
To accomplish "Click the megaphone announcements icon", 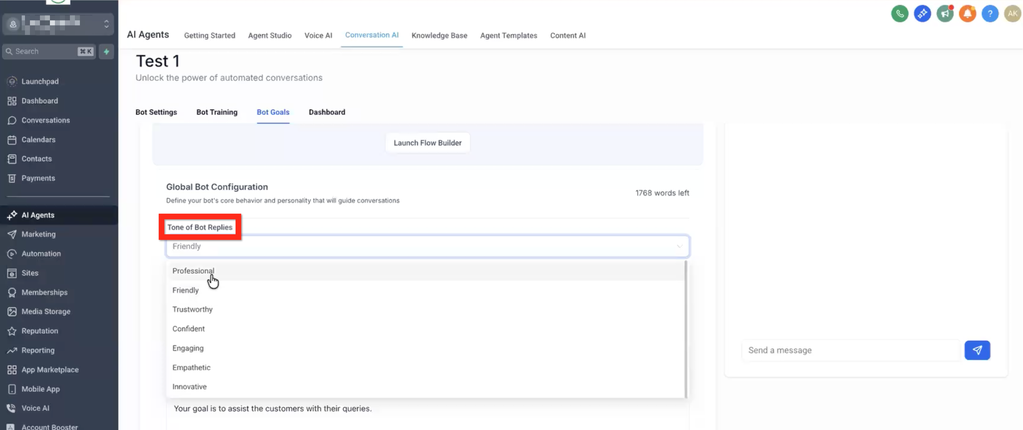I will pyautogui.click(x=945, y=14).
